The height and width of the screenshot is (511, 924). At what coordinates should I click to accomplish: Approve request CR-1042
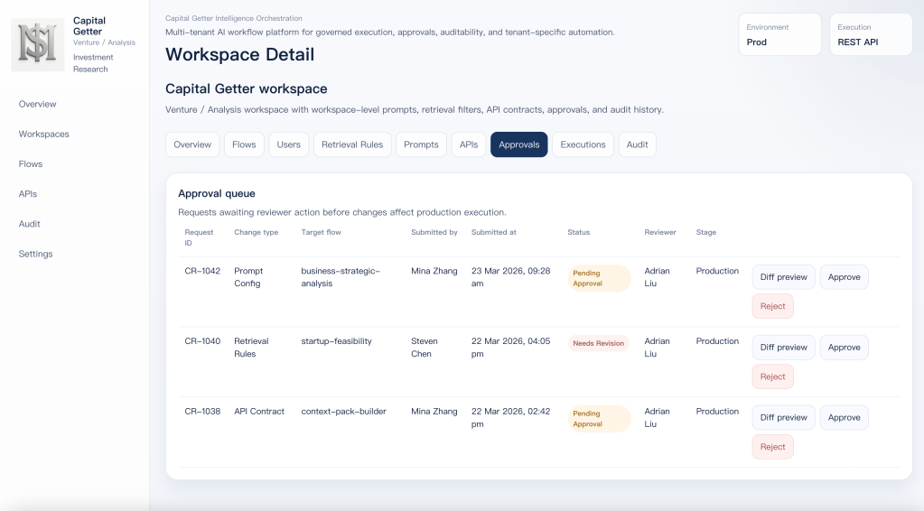pyautogui.click(x=844, y=277)
